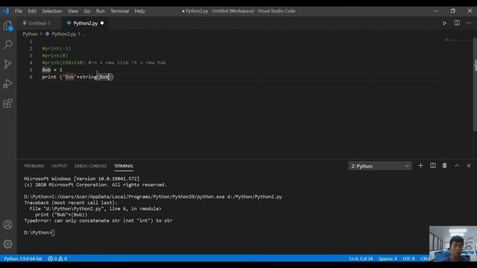Switch to the PROBLEMS panel tab

click(34, 166)
